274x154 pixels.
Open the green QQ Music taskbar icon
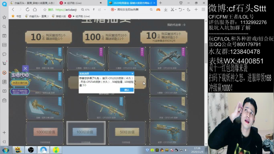(56, 150)
